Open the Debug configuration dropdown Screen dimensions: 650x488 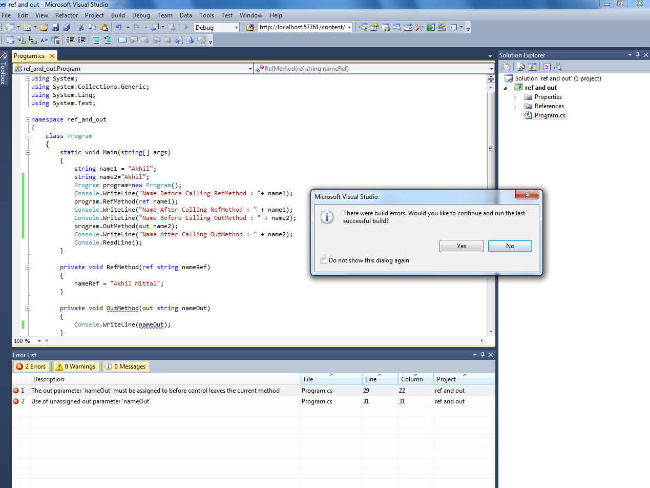click(236, 28)
